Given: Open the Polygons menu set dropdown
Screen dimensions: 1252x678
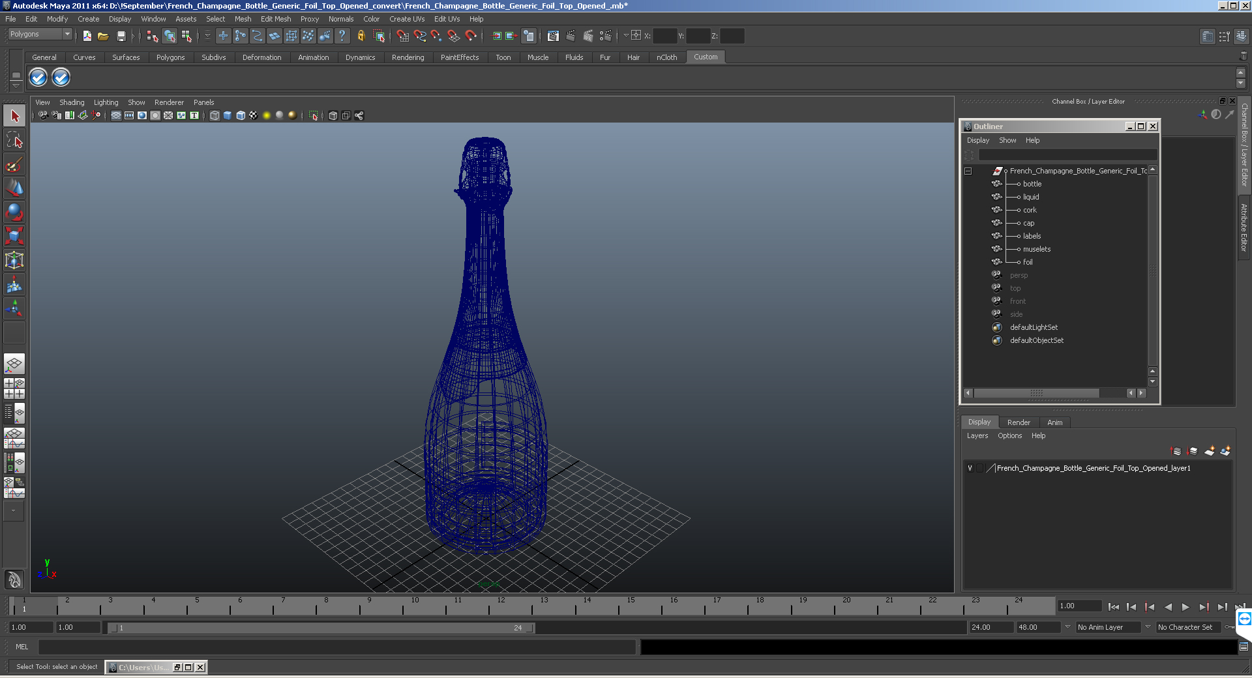Looking at the screenshot, I should (x=40, y=34).
